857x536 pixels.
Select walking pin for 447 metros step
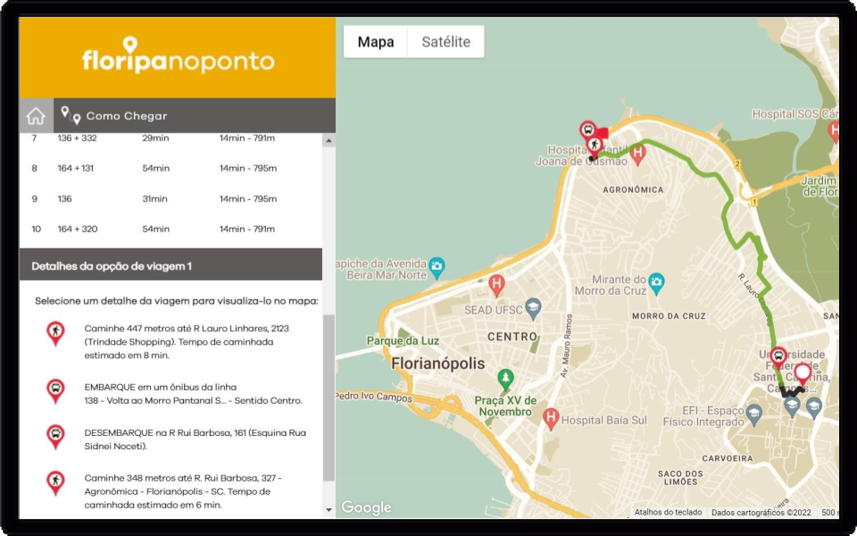click(55, 333)
